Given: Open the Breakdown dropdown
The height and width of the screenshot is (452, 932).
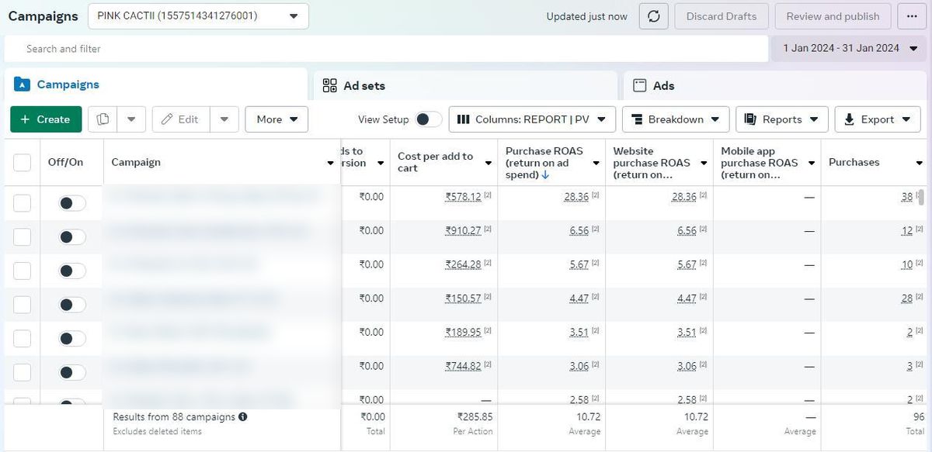Looking at the screenshot, I should pyautogui.click(x=676, y=119).
